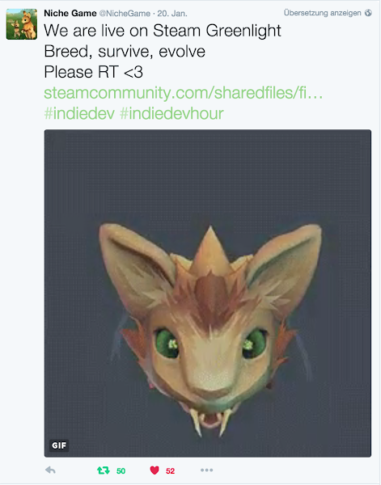The image size is (381, 485).
Task: Open the tweet's 20. Jan. timestamp
Action: [172, 14]
